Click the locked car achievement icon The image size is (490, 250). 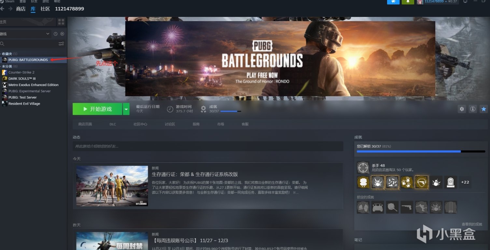pyautogui.click(x=378, y=207)
